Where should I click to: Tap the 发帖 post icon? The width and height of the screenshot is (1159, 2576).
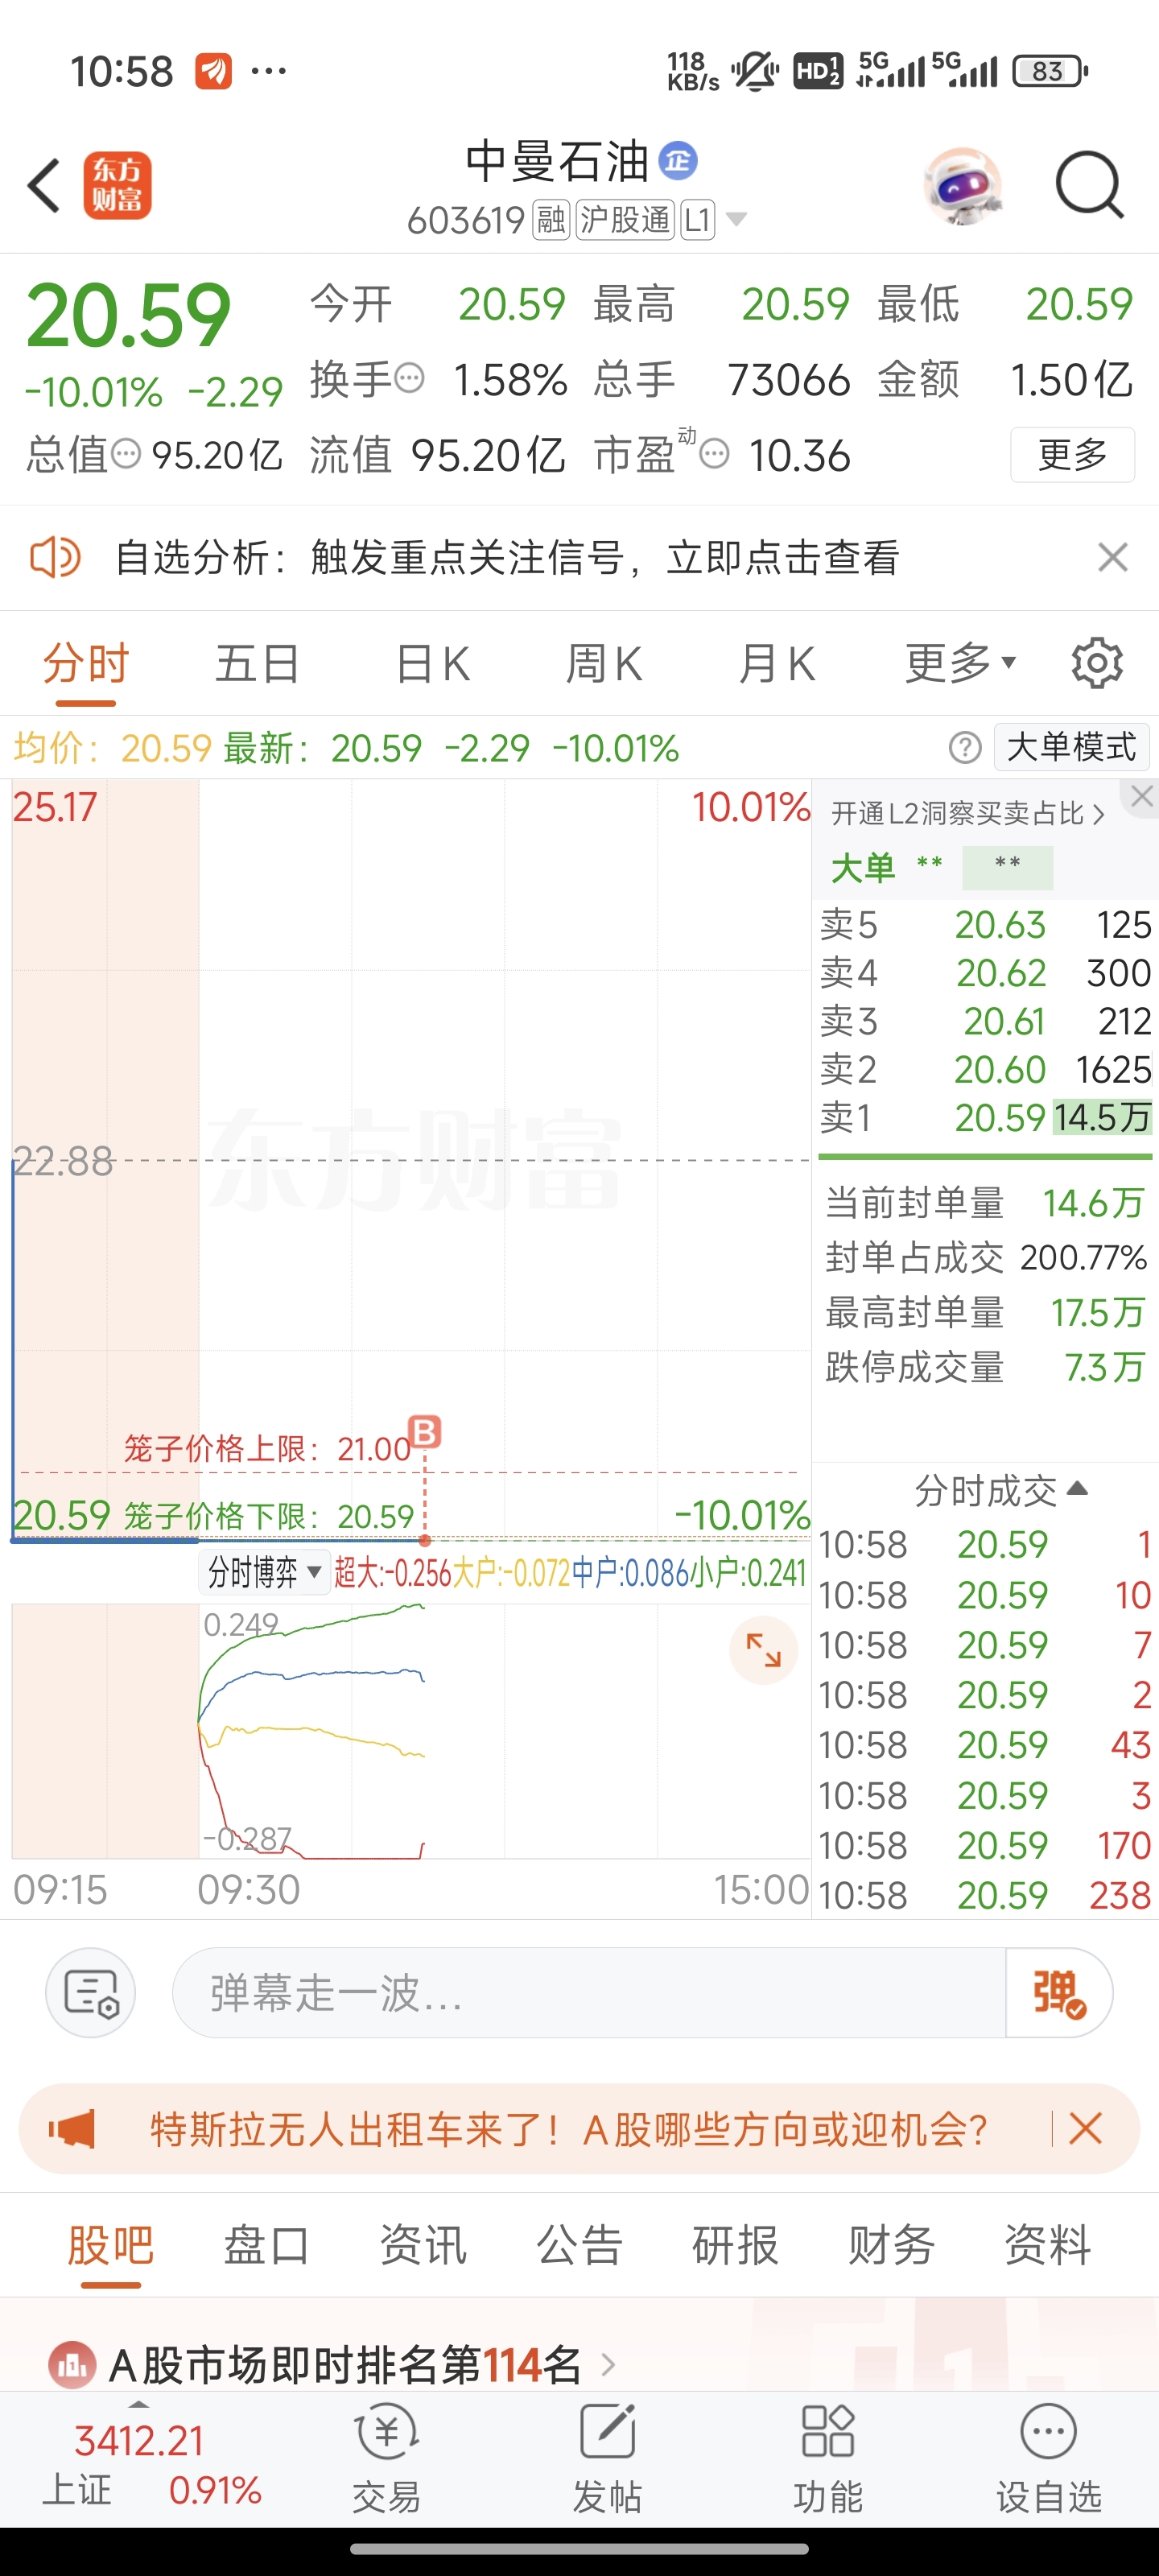(607, 2458)
